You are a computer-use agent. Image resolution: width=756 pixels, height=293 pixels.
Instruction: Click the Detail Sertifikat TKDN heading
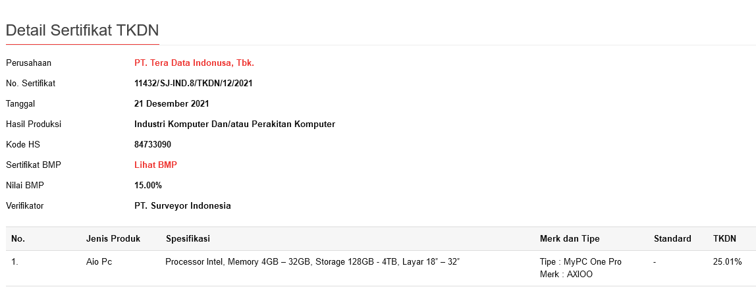click(x=82, y=30)
